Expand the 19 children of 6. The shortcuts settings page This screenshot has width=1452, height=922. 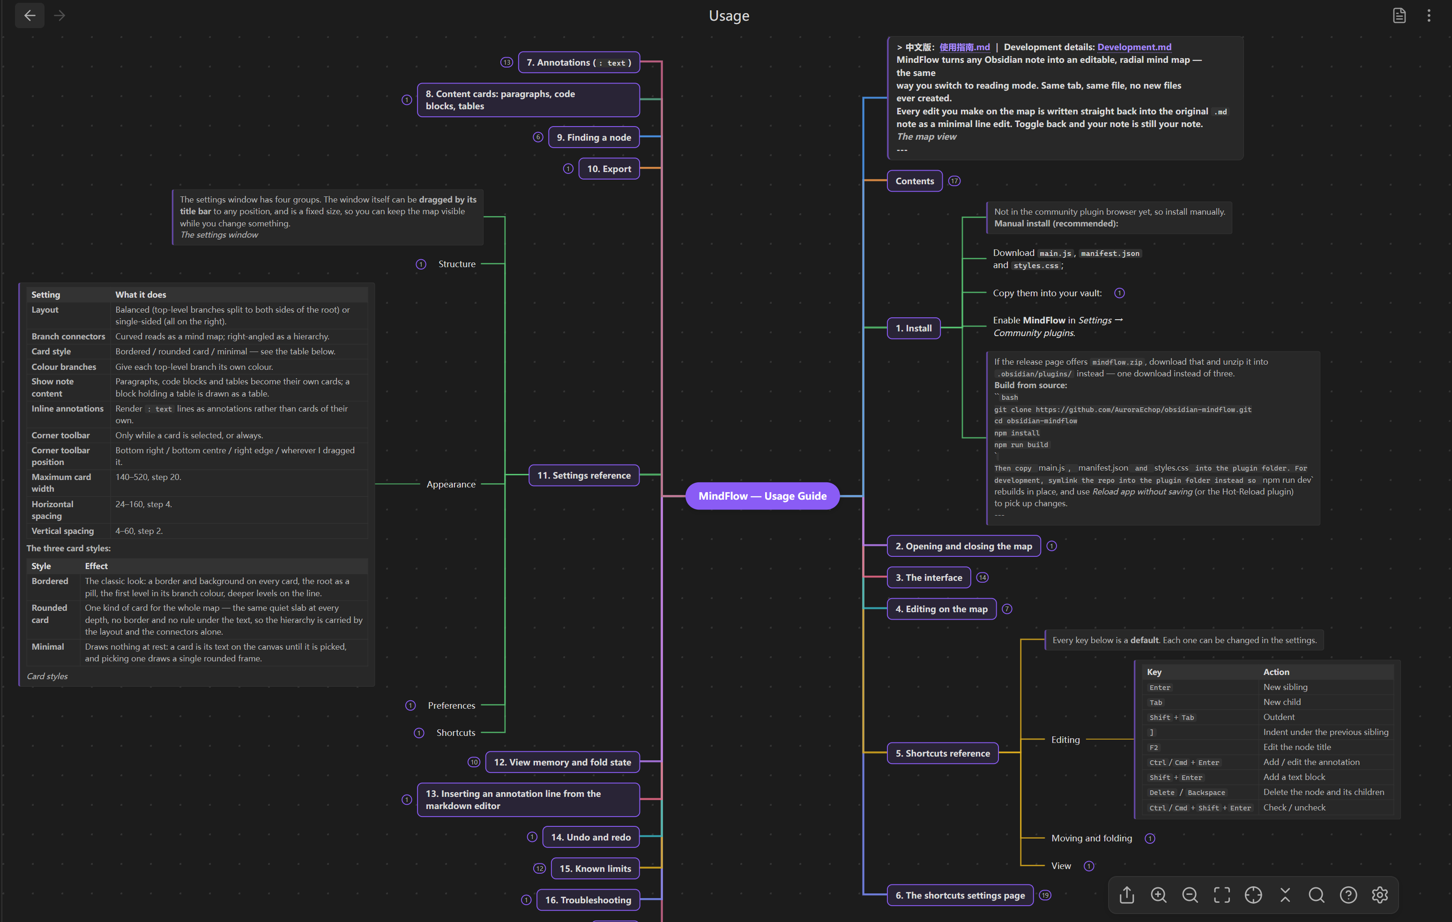click(1046, 895)
